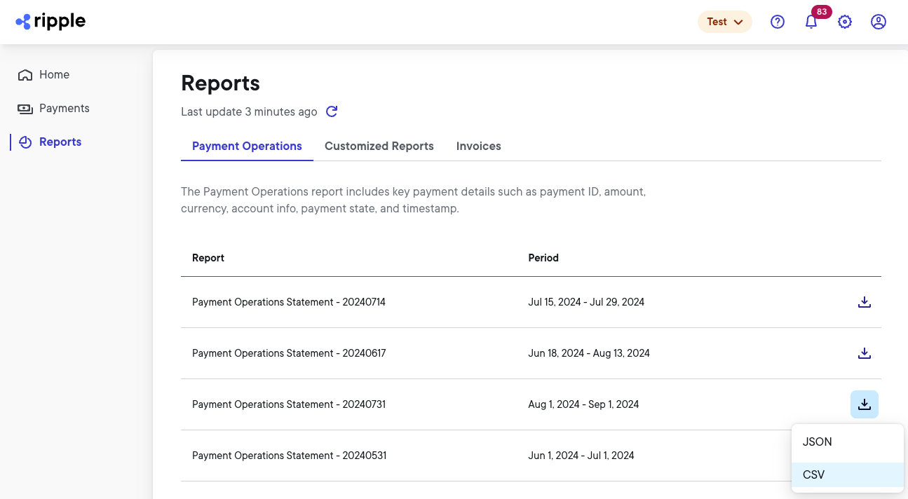Select the Reports sidebar icon
Screen dimensions: 908x499
tap(25, 142)
